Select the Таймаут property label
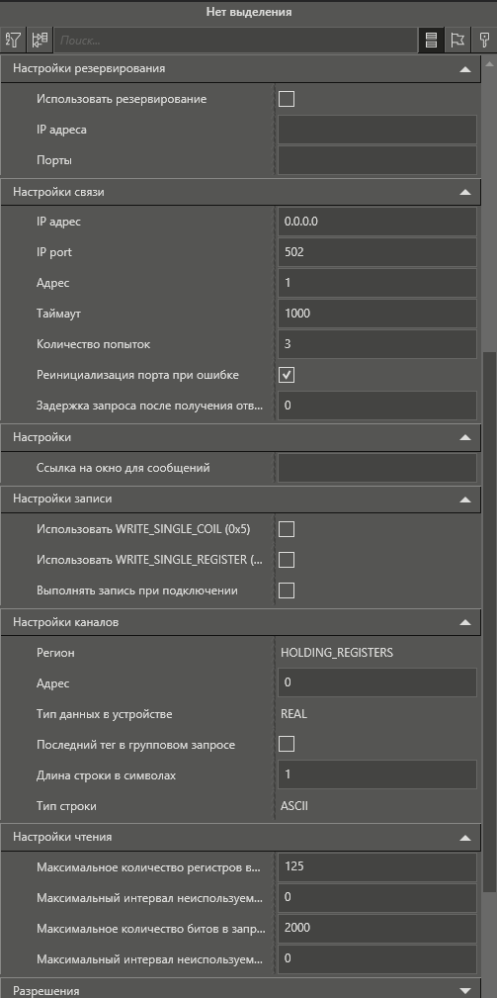497x998 pixels. (58, 314)
